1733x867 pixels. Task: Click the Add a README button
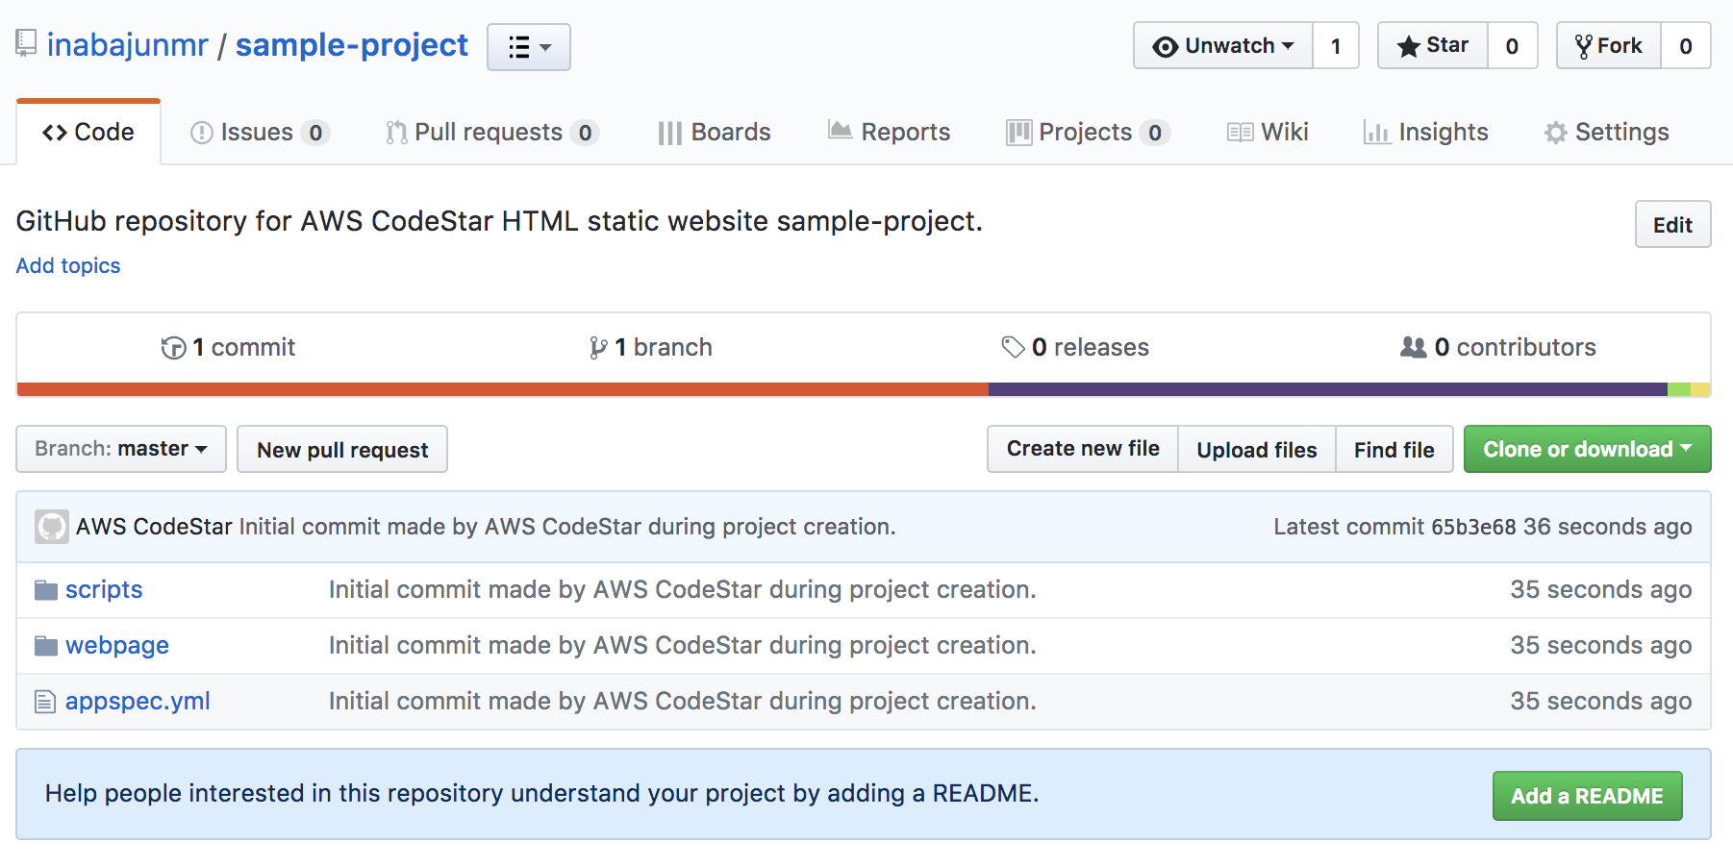(x=1586, y=795)
